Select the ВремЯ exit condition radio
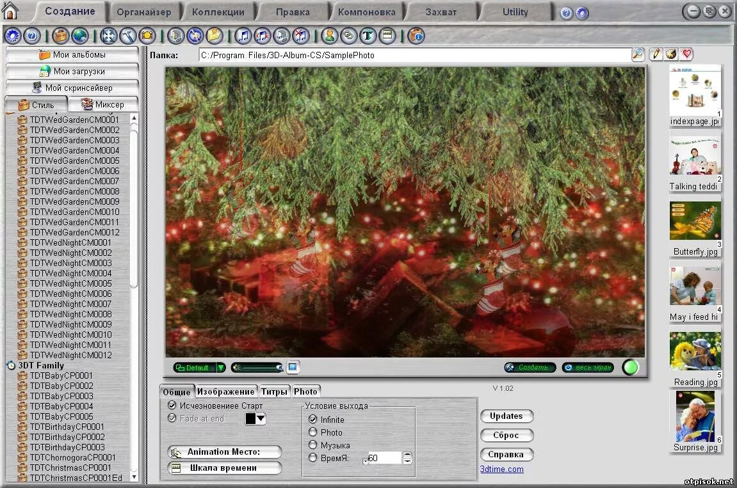Image resolution: width=737 pixels, height=488 pixels. pyautogui.click(x=313, y=457)
